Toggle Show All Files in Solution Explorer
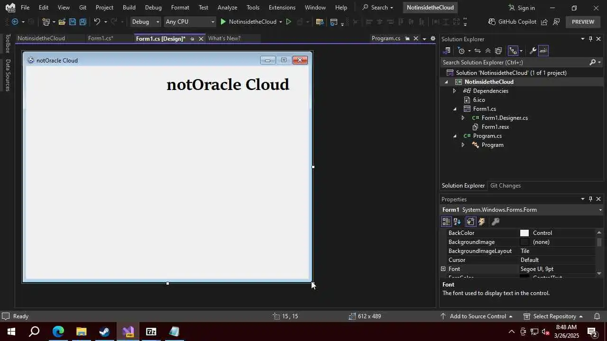Image resolution: width=607 pixels, height=341 pixels. click(498, 51)
